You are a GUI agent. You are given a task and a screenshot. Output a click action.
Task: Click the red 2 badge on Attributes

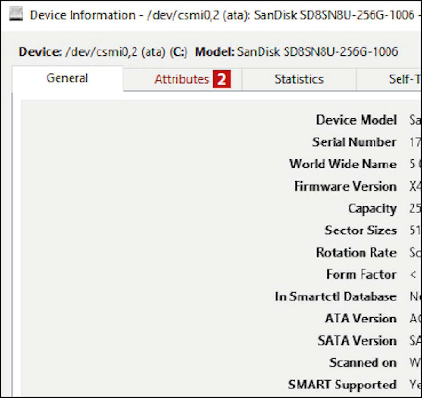click(x=221, y=79)
